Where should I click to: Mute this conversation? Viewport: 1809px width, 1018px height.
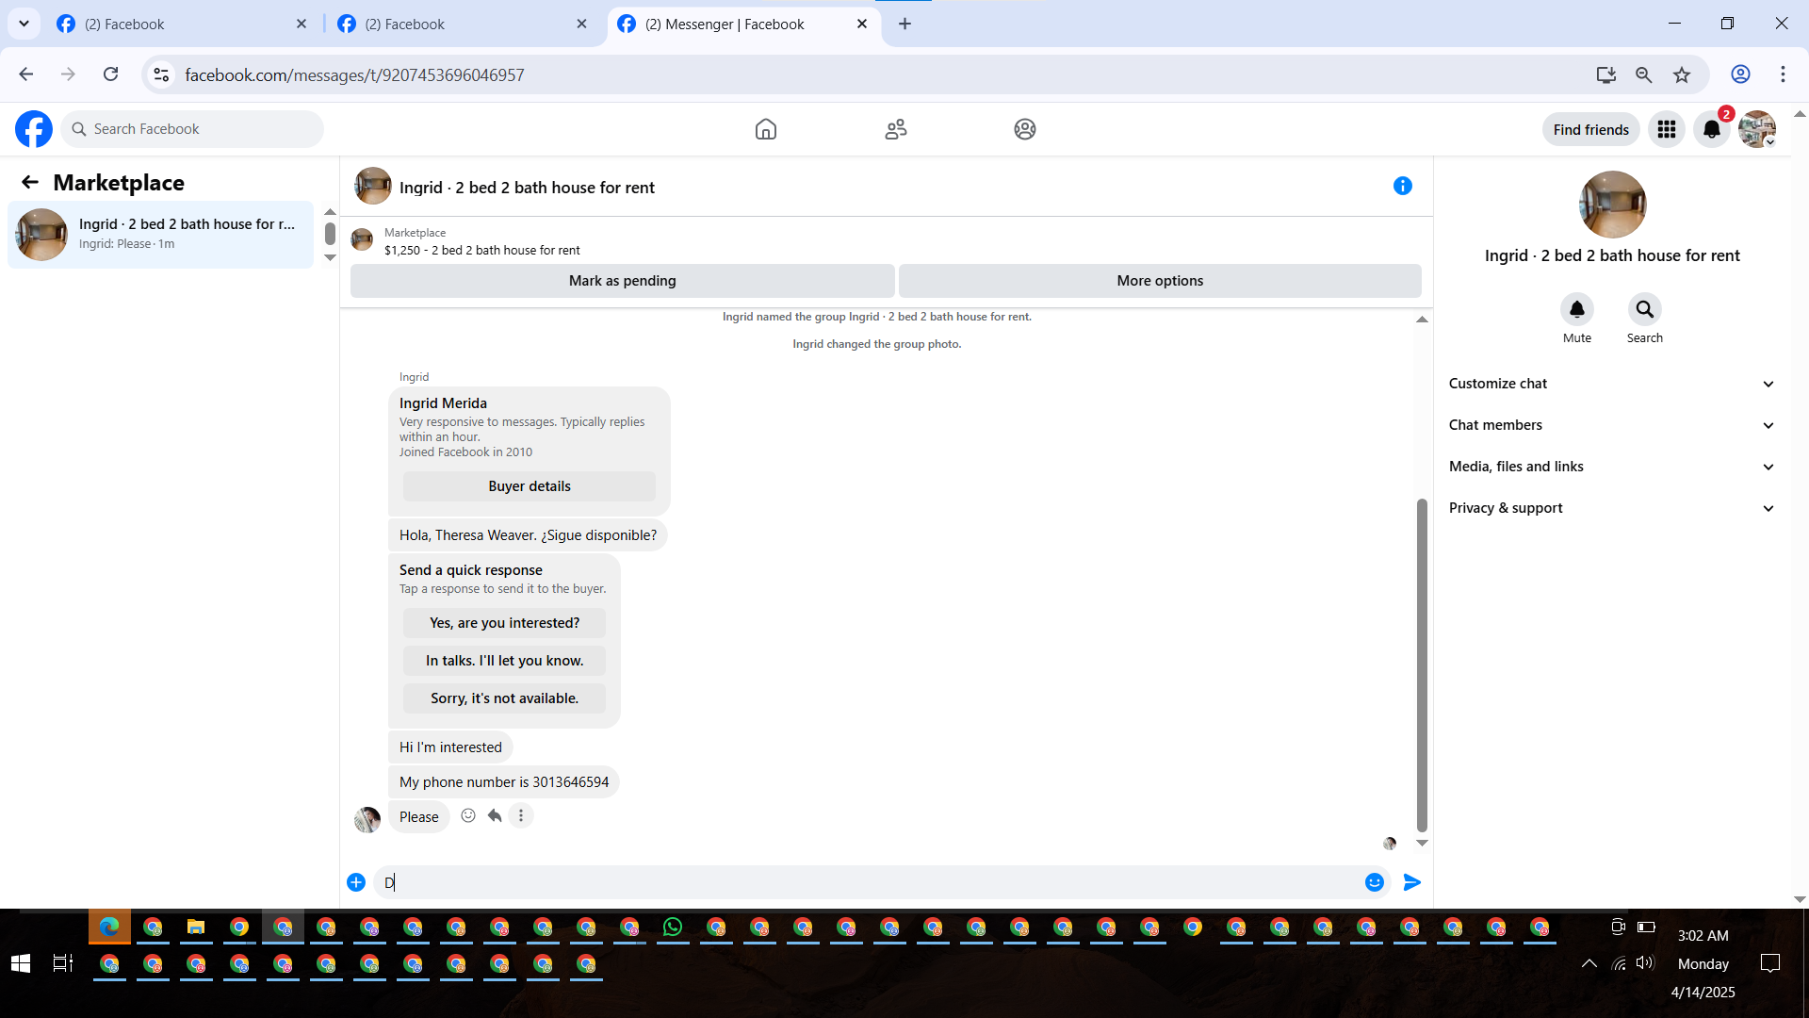[x=1576, y=310]
